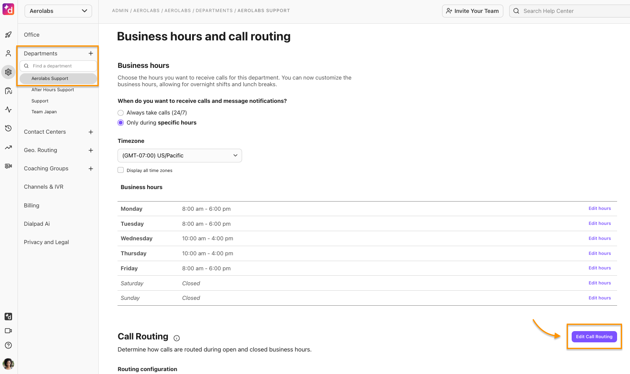Open the Dialpad Ai icon near sidebar bottom

[8, 317]
